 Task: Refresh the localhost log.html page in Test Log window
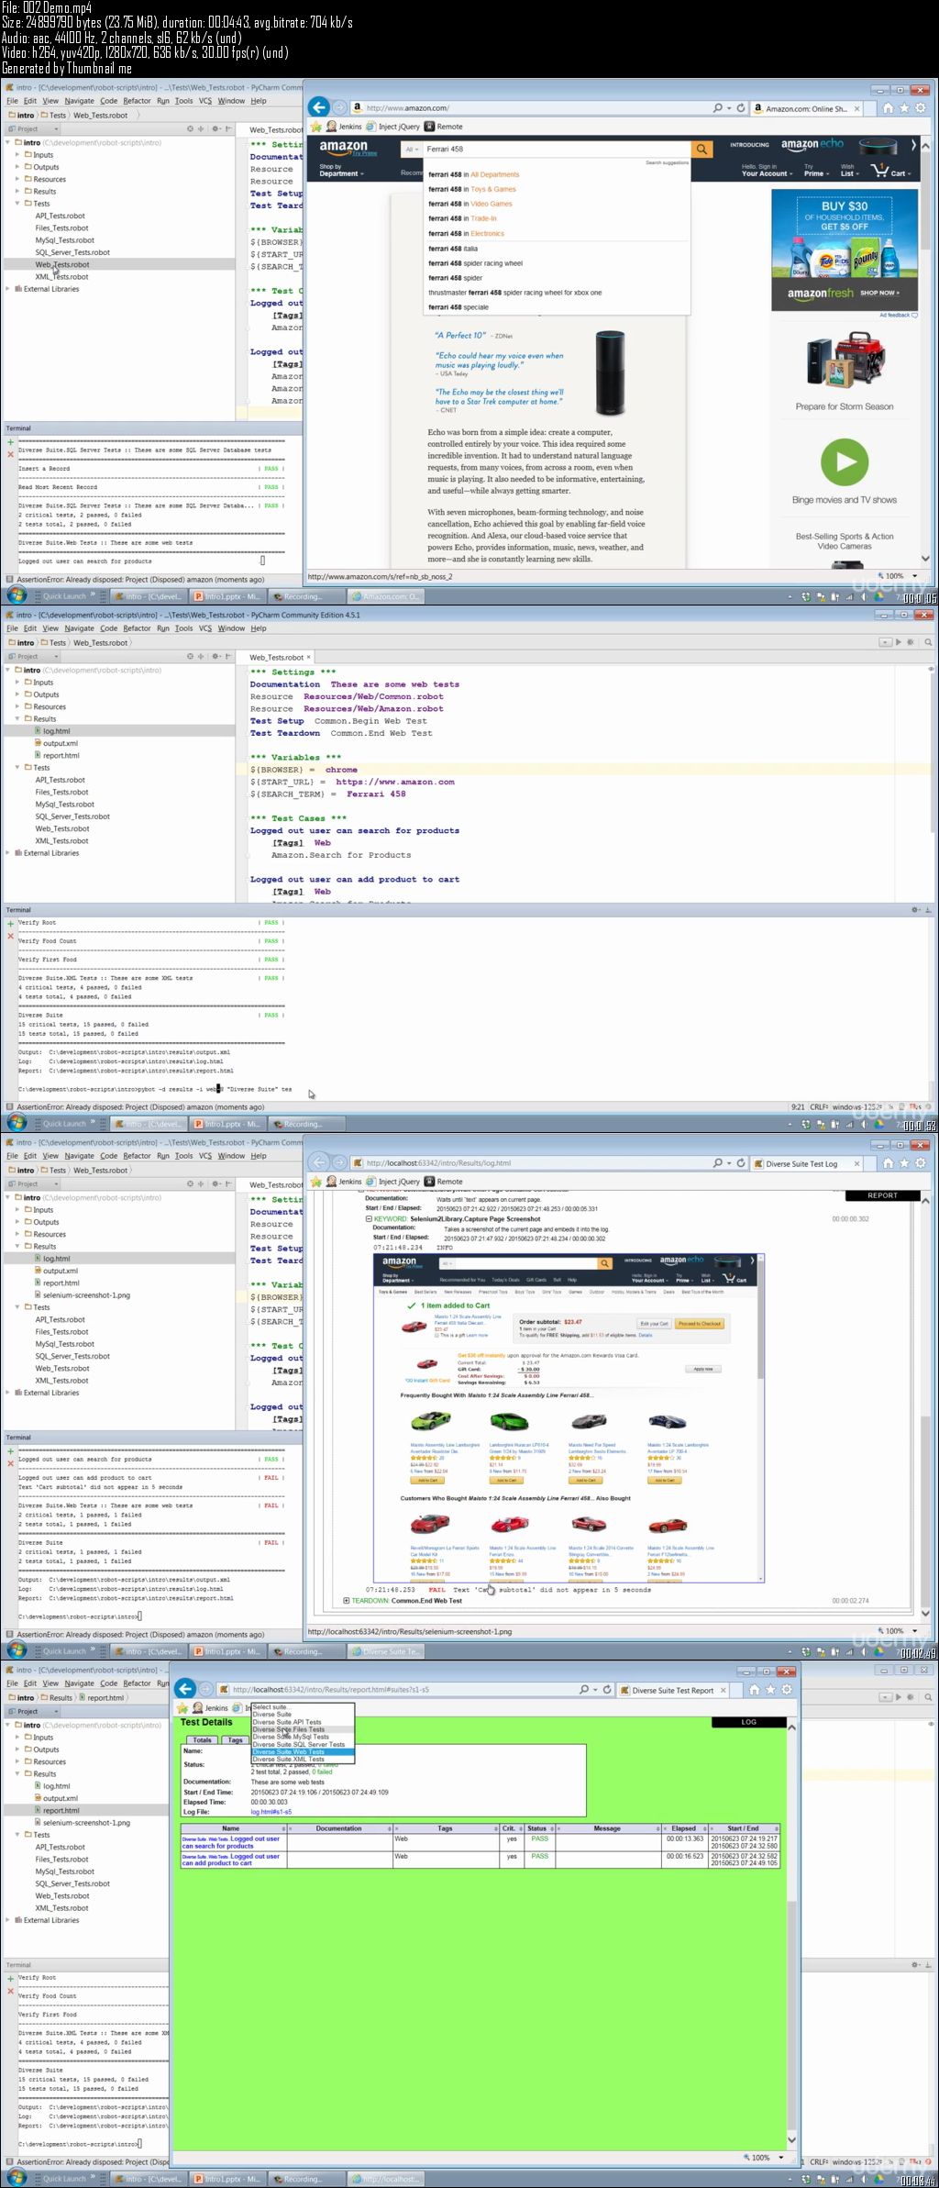(x=741, y=1163)
